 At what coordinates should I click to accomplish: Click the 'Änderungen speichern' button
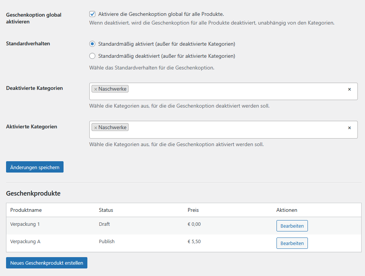35,167
